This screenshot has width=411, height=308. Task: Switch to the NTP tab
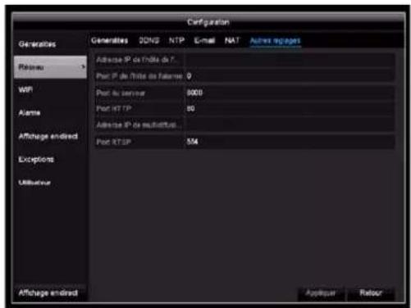176,40
